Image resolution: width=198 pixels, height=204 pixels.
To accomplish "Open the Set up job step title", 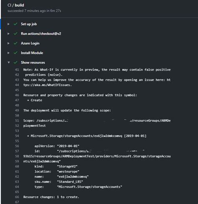I will click(29, 24).
